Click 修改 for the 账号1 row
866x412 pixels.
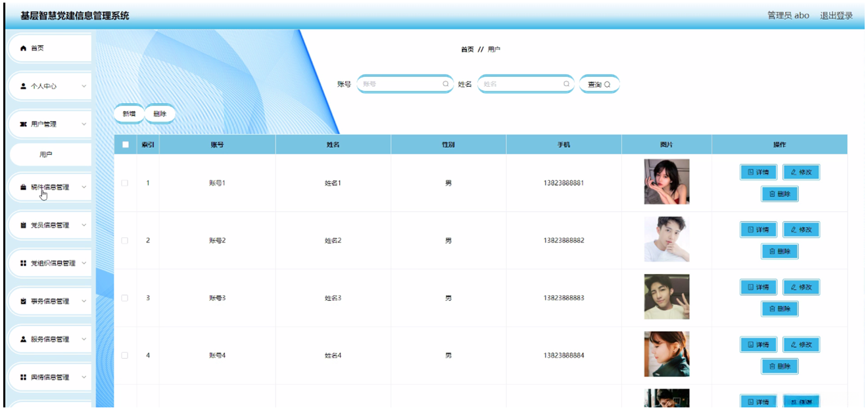click(x=802, y=172)
